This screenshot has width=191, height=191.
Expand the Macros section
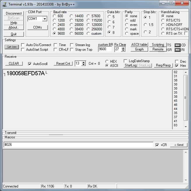10,137
